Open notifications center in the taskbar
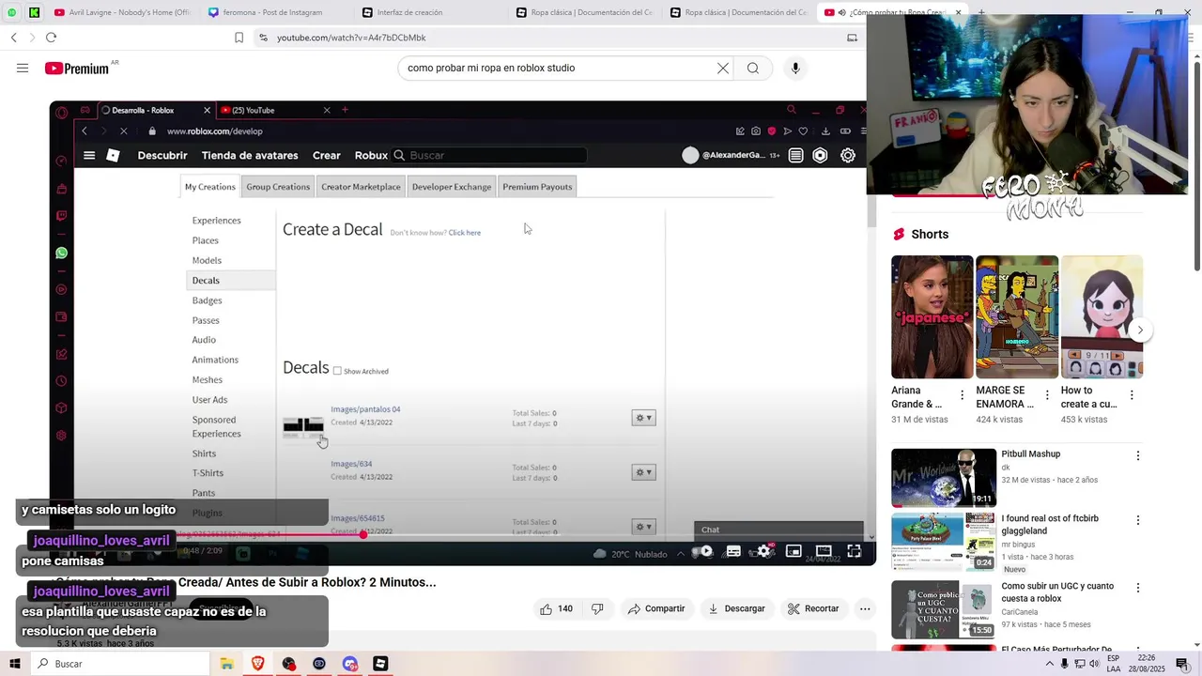This screenshot has width=1202, height=676. (1182, 664)
